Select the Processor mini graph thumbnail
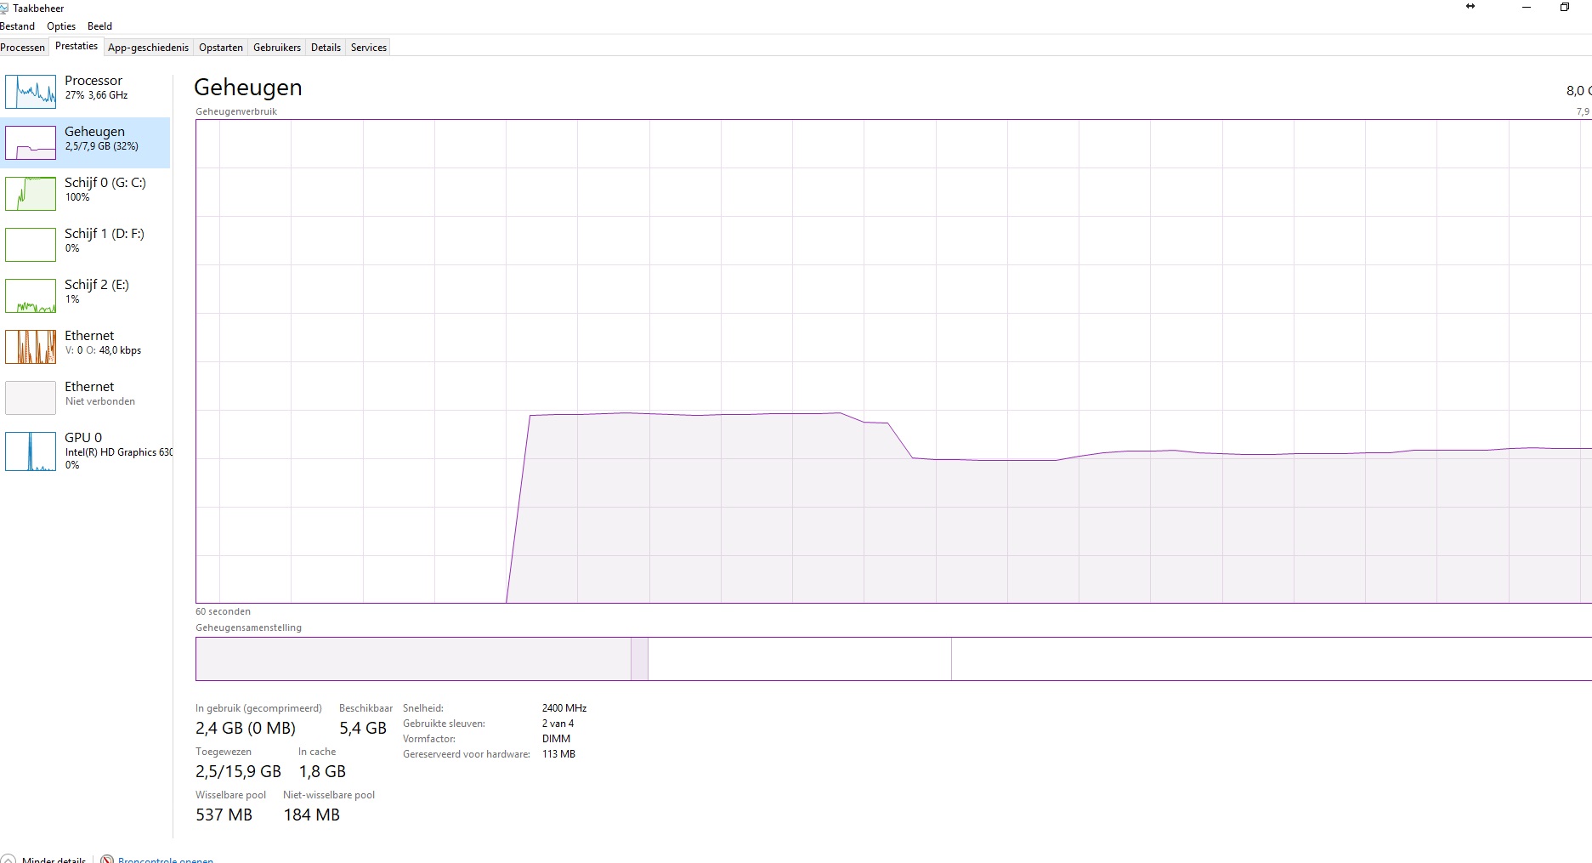This screenshot has height=863, width=1592. tap(31, 92)
